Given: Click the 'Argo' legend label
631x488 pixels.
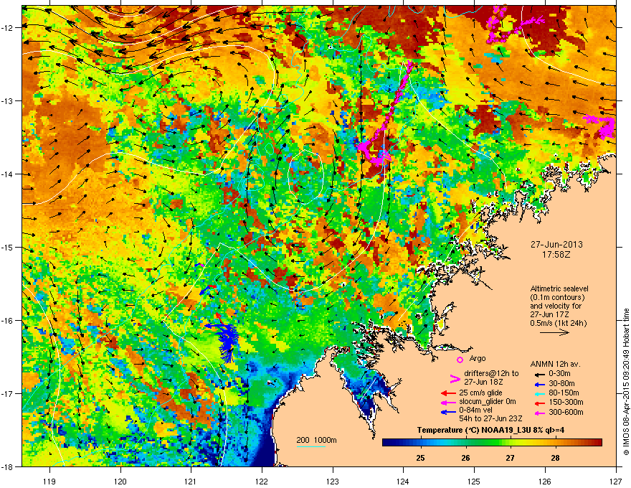Looking at the screenshot, I should [478, 358].
